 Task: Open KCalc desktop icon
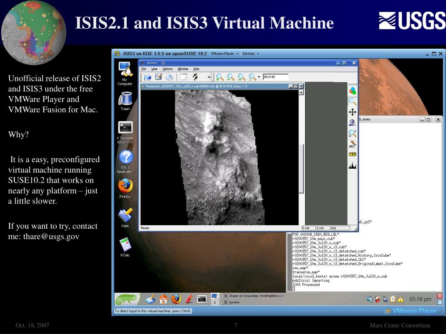point(125,247)
